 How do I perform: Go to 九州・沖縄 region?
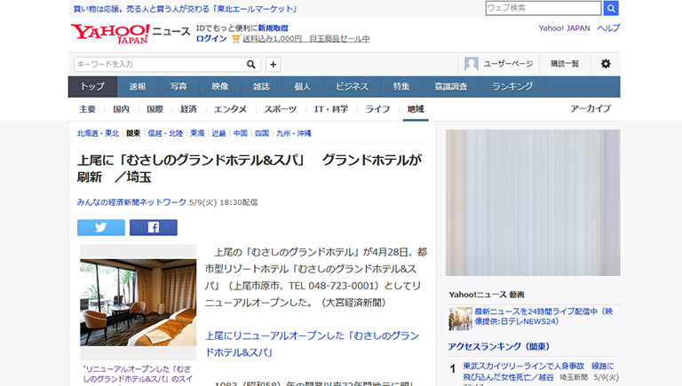(x=294, y=133)
